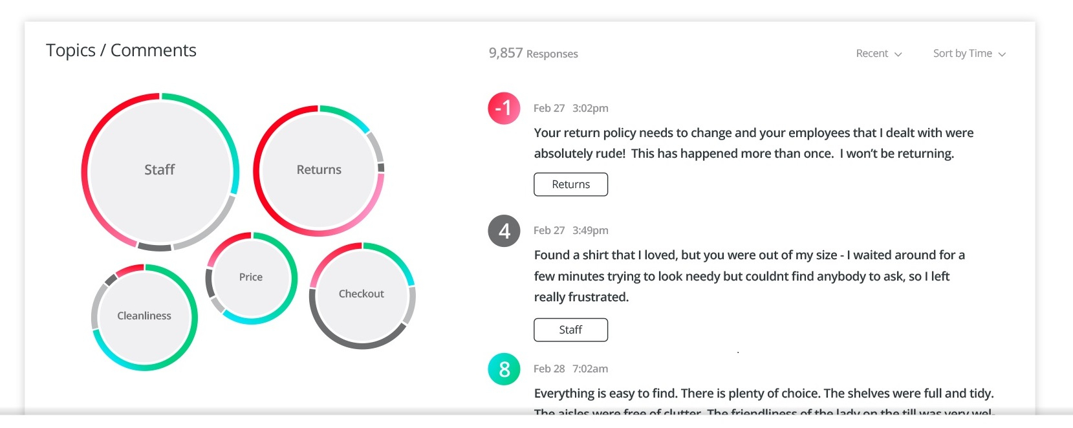Select the Cleanliness topic bubble
1073x428 pixels.
[x=144, y=316]
